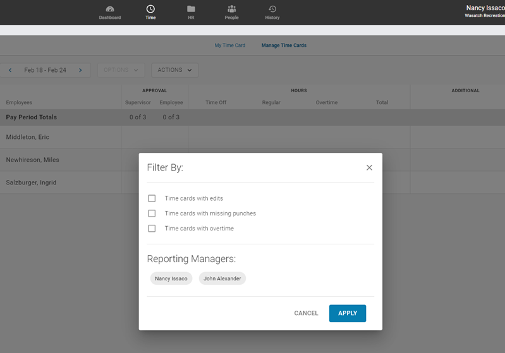Select the People group icon
505x353 pixels.
231,9
